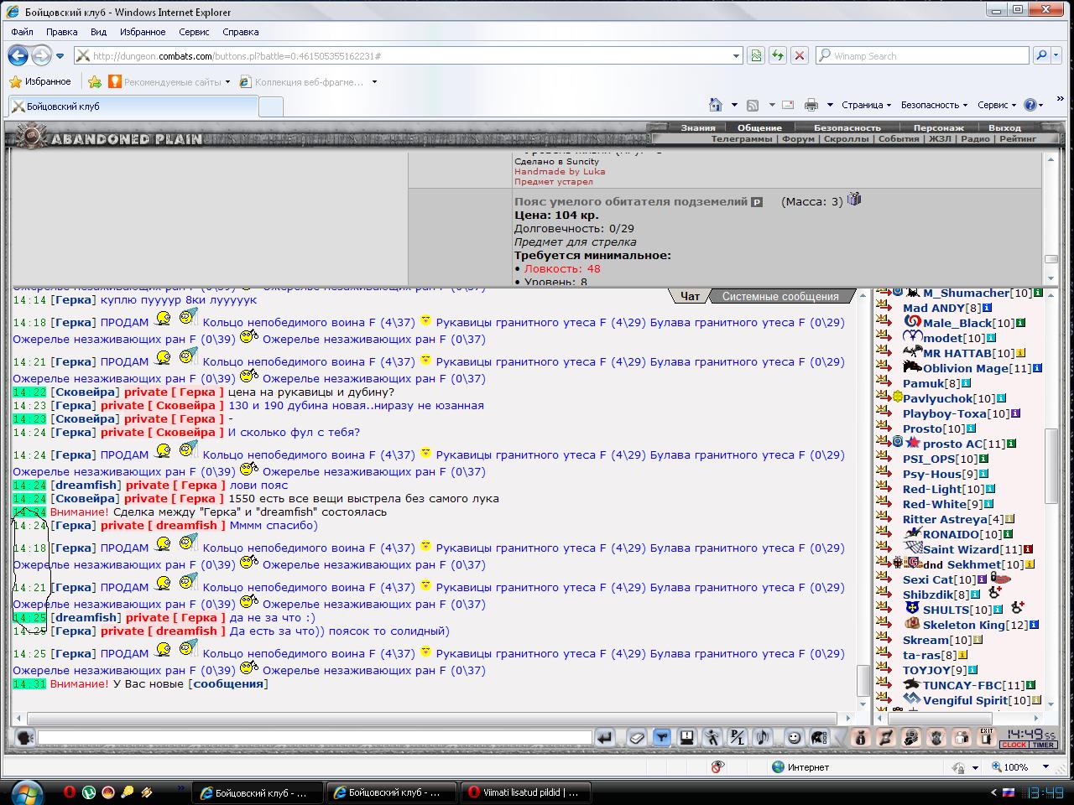Open the Справка menu
1074x805 pixels.
tap(241, 32)
